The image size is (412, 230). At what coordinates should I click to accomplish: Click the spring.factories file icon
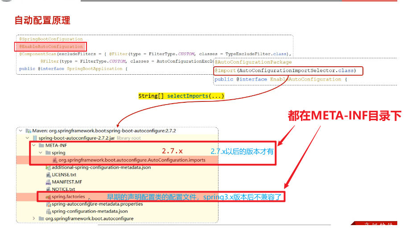point(48,197)
